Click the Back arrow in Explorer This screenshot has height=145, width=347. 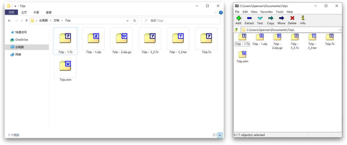click(9, 21)
